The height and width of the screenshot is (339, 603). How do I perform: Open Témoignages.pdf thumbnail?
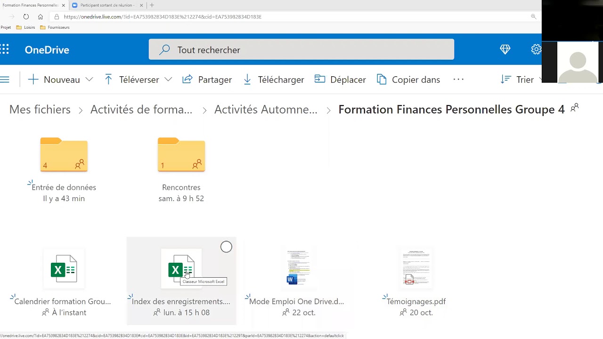point(416,268)
